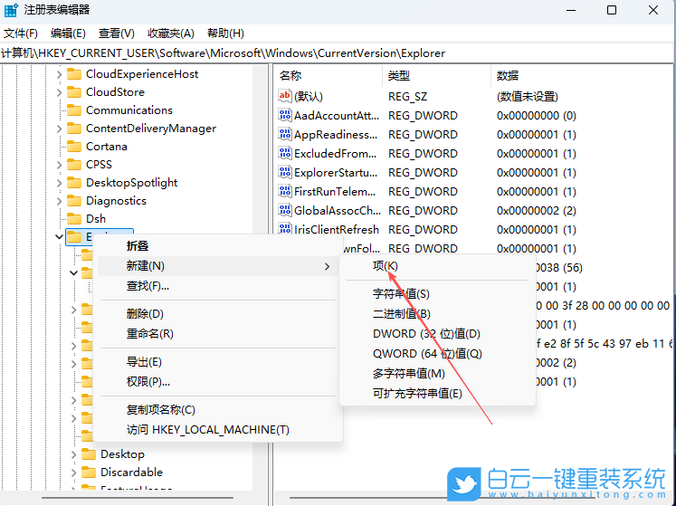676x506 pixels.
Task: Click the Communications folder icon
Action: point(74,110)
